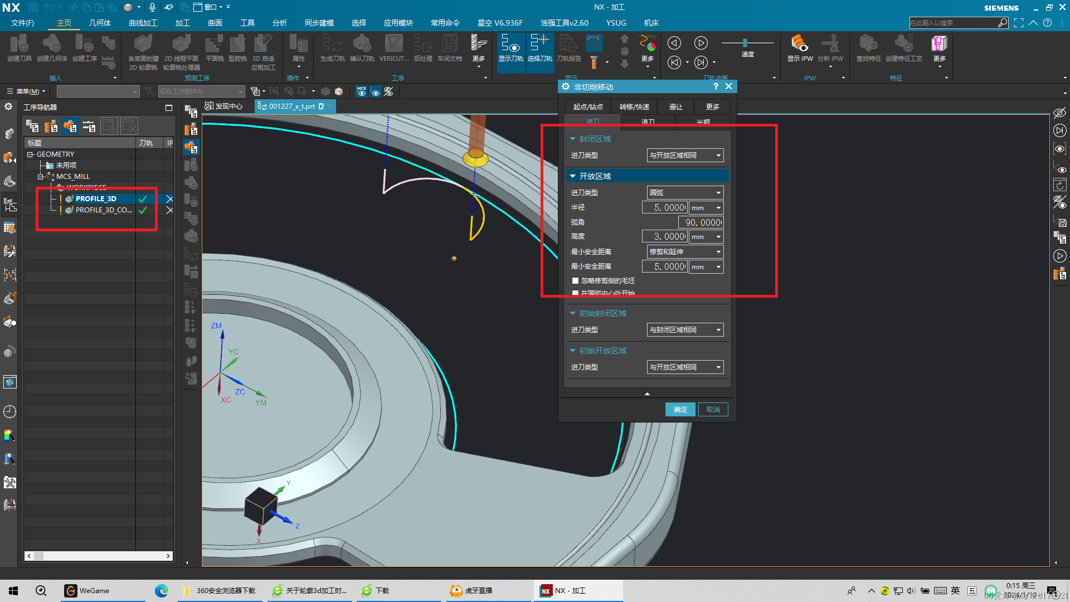Viewport: 1070px width, 602px height.
Task: Click the 显示 IPW icon
Action: click(800, 48)
